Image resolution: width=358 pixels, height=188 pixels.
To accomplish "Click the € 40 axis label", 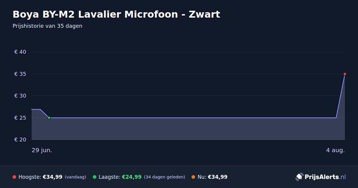I will point(20,52).
